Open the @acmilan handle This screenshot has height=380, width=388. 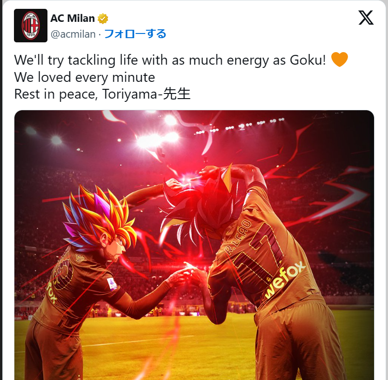tap(73, 34)
